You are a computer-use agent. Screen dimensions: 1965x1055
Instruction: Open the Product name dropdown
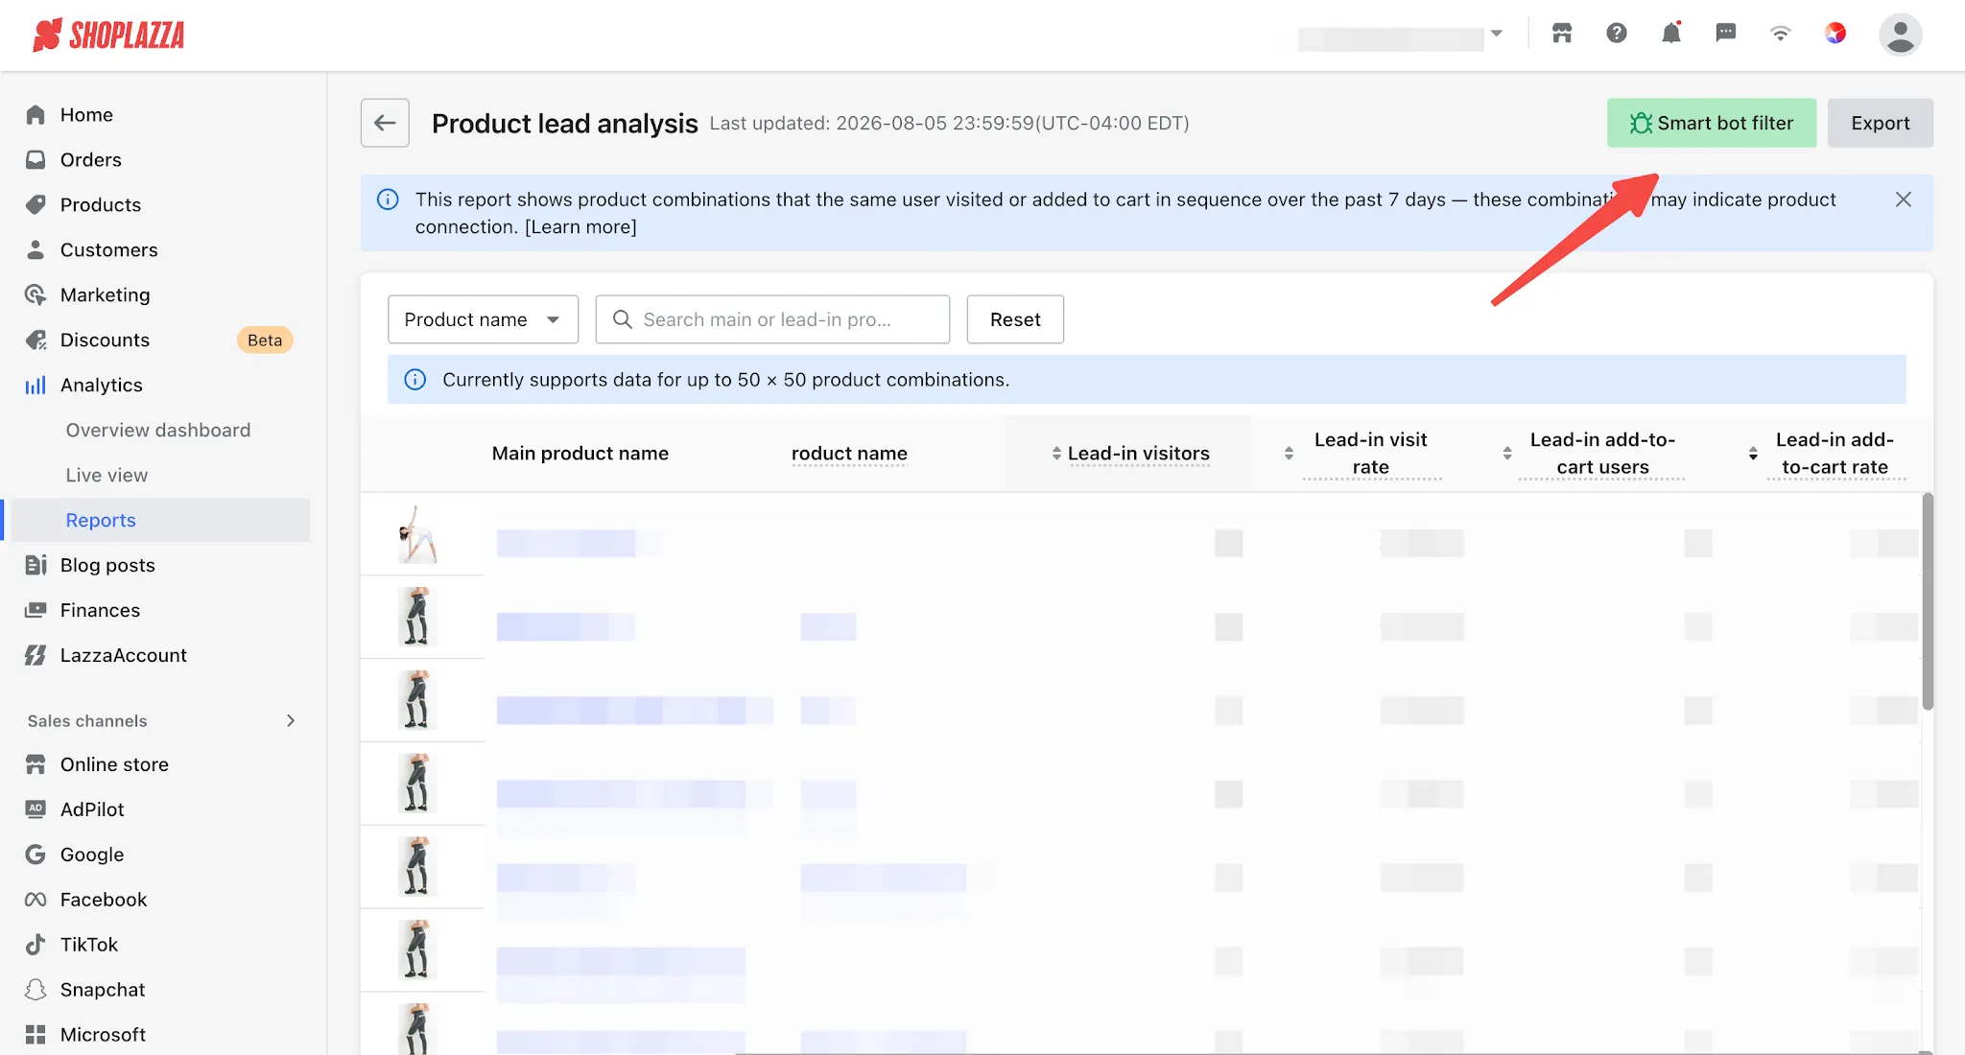pyautogui.click(x=483, y=319)
